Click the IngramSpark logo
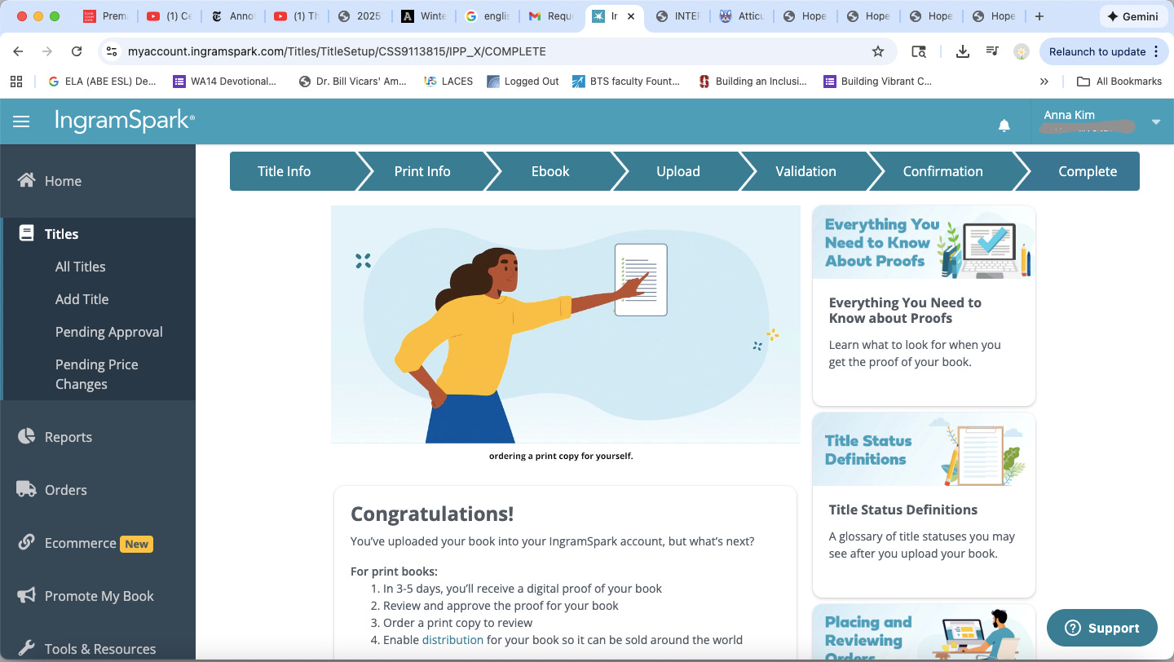This screenshot has height=662, width=1174. [125, 121]
